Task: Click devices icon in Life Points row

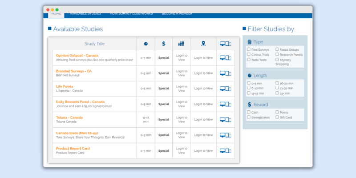Action: point(226,89)
